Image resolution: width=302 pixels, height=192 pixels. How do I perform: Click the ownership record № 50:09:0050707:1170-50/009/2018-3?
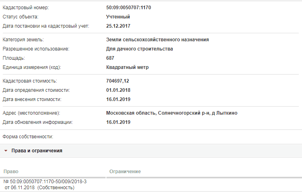pyautogui.click(x=45, y=182)
